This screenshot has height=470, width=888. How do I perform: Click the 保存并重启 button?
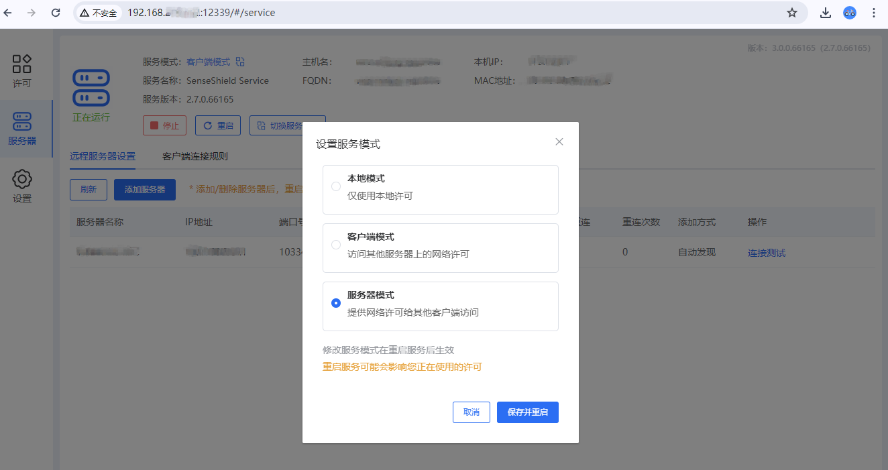click(528, 412)
